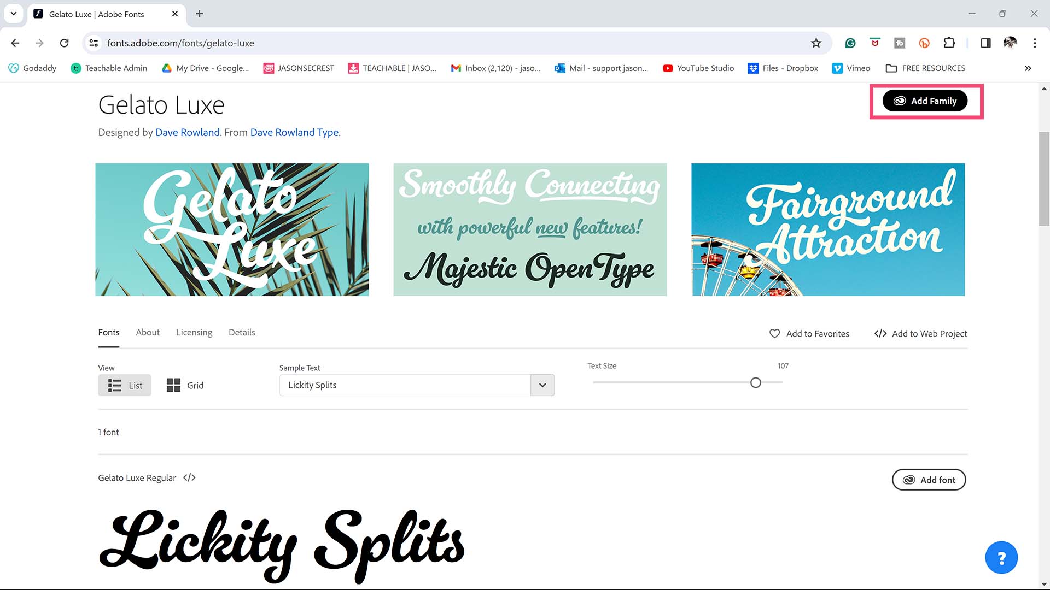Screen dimensions: 1050x590
Task: Close the Gelato Luxe tab
Action: 175,14
